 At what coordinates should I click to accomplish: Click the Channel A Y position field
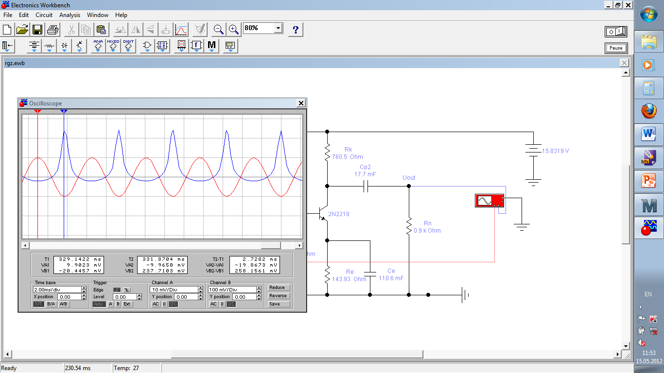pos(186,297)
